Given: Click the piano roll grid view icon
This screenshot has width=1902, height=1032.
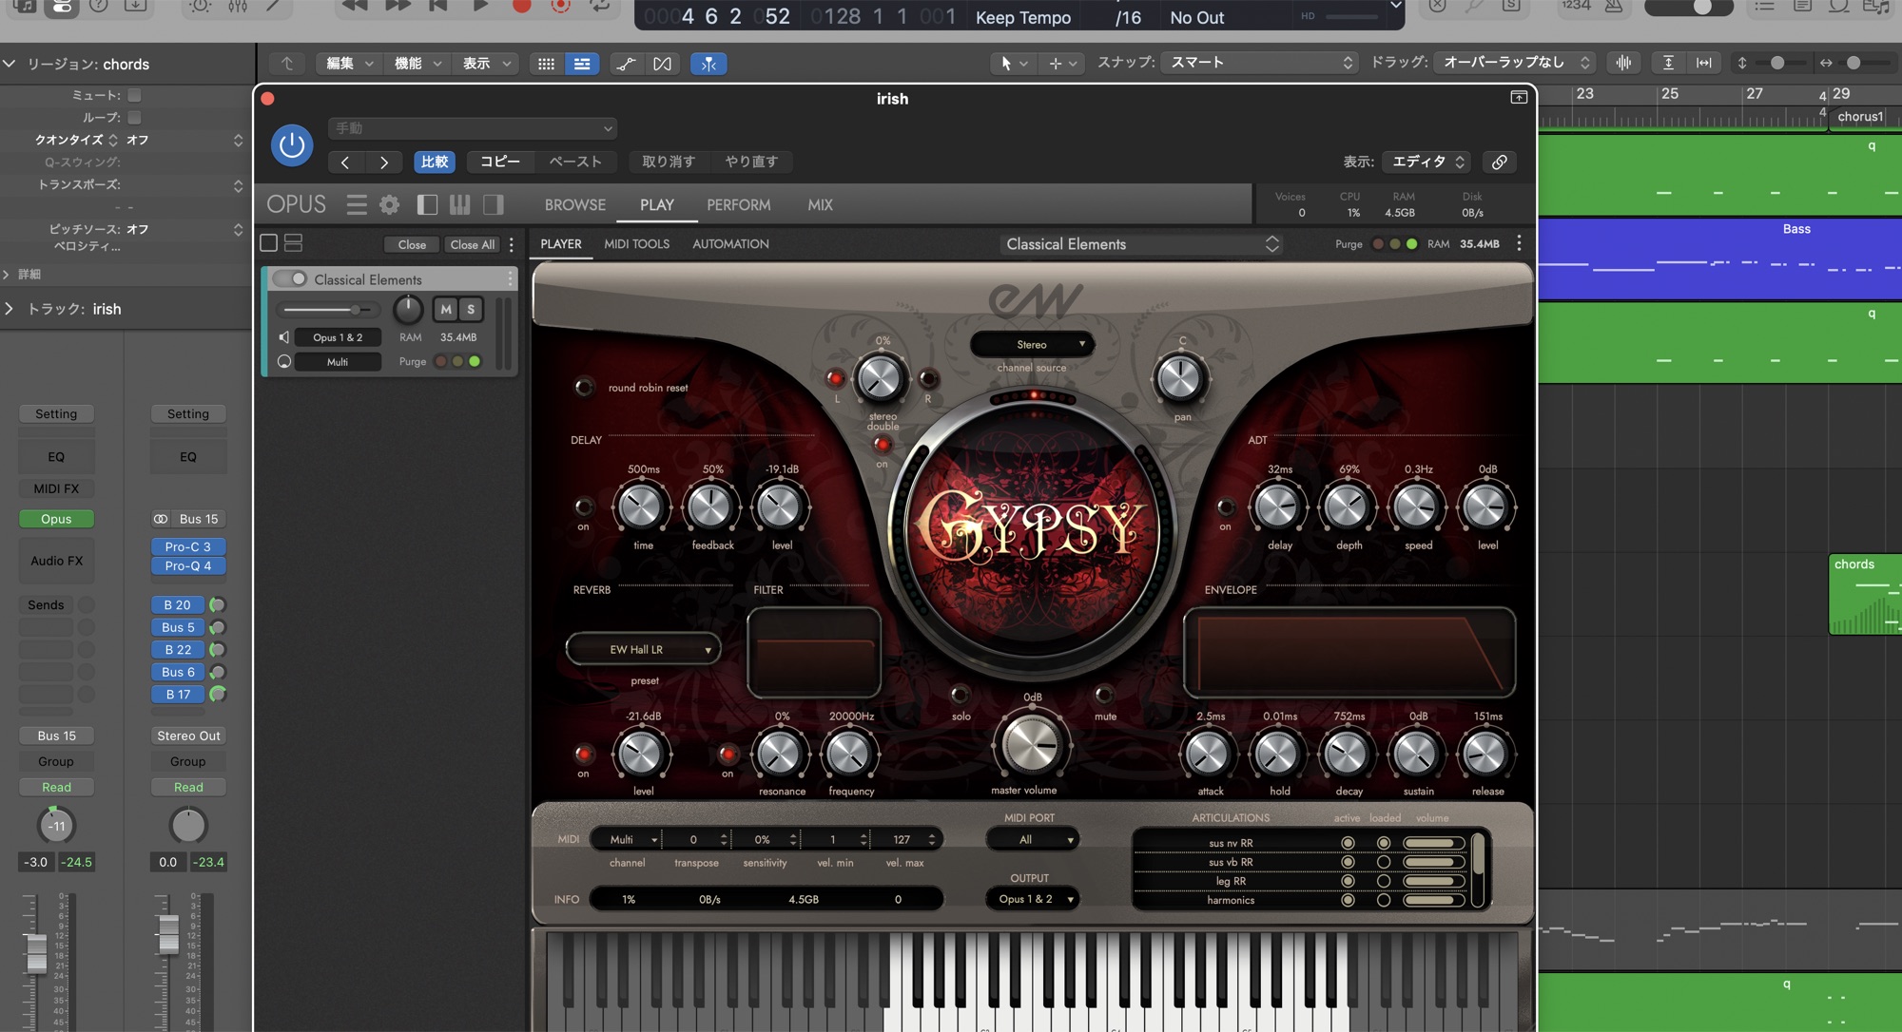Looking at the screenshot, I should pos(546,64).
